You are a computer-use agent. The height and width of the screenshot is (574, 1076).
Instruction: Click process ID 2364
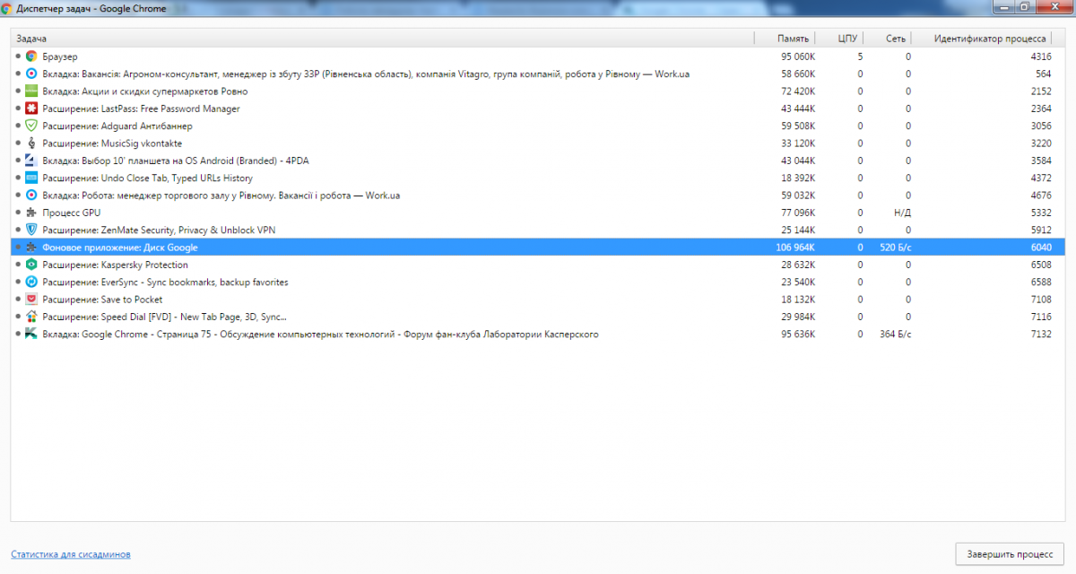tap(1041, 109)
